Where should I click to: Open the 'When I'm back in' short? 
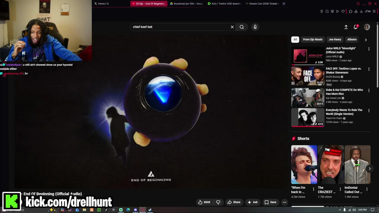304,164
